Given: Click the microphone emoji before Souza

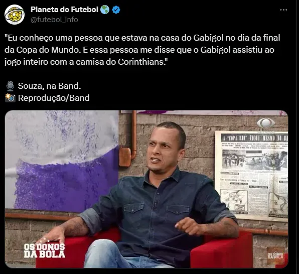Looking at the screenshot, I should pos(10,86).
